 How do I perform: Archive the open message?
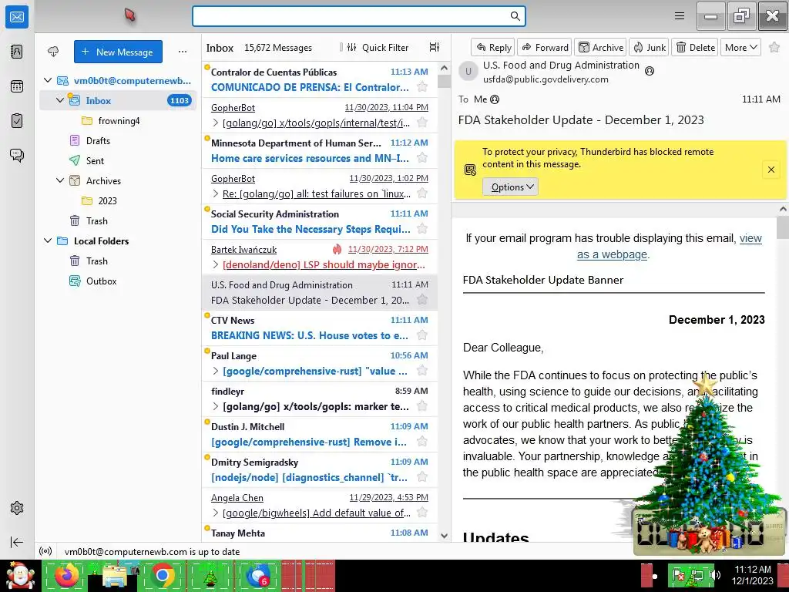[x=600, y=47]
